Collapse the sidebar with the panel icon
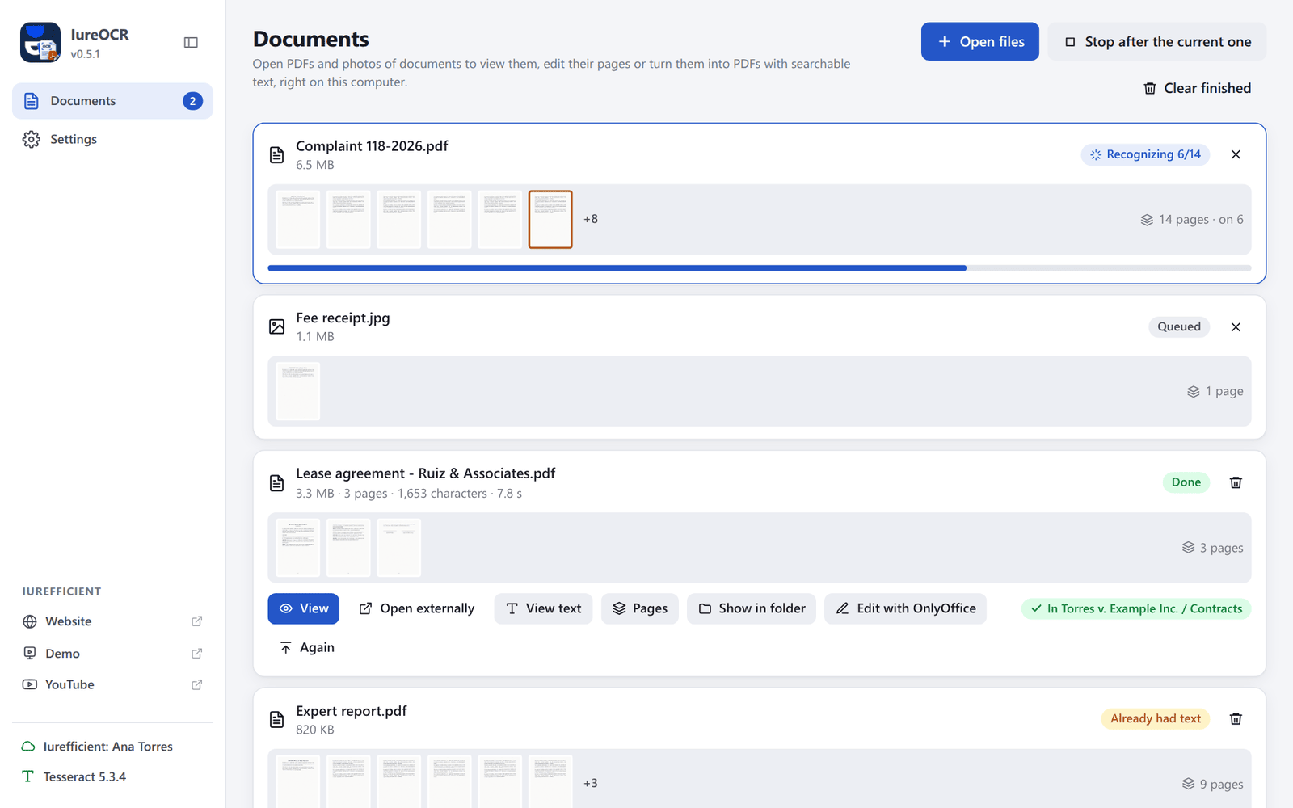 click(x=191, y=42)
